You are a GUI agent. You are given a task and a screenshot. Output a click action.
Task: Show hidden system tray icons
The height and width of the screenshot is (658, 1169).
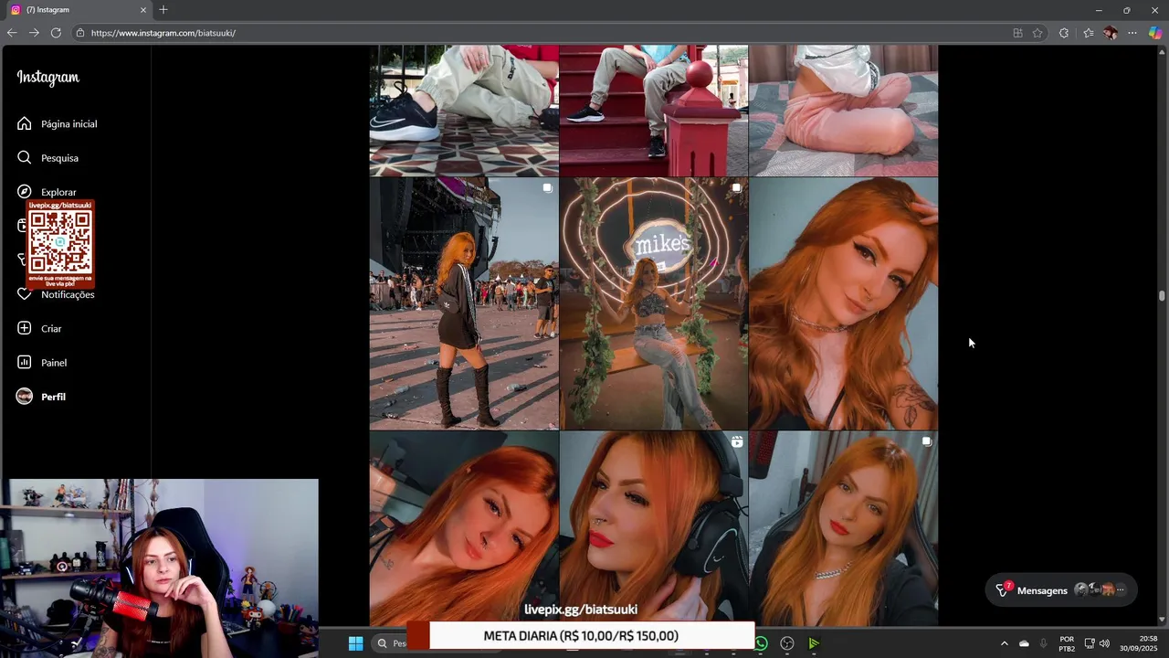click(1005, 643)
